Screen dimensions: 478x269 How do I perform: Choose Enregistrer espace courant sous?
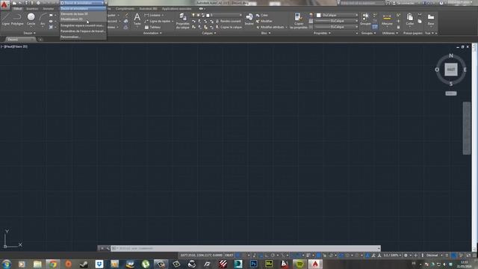pyautogui.click(x=83, y=25)
